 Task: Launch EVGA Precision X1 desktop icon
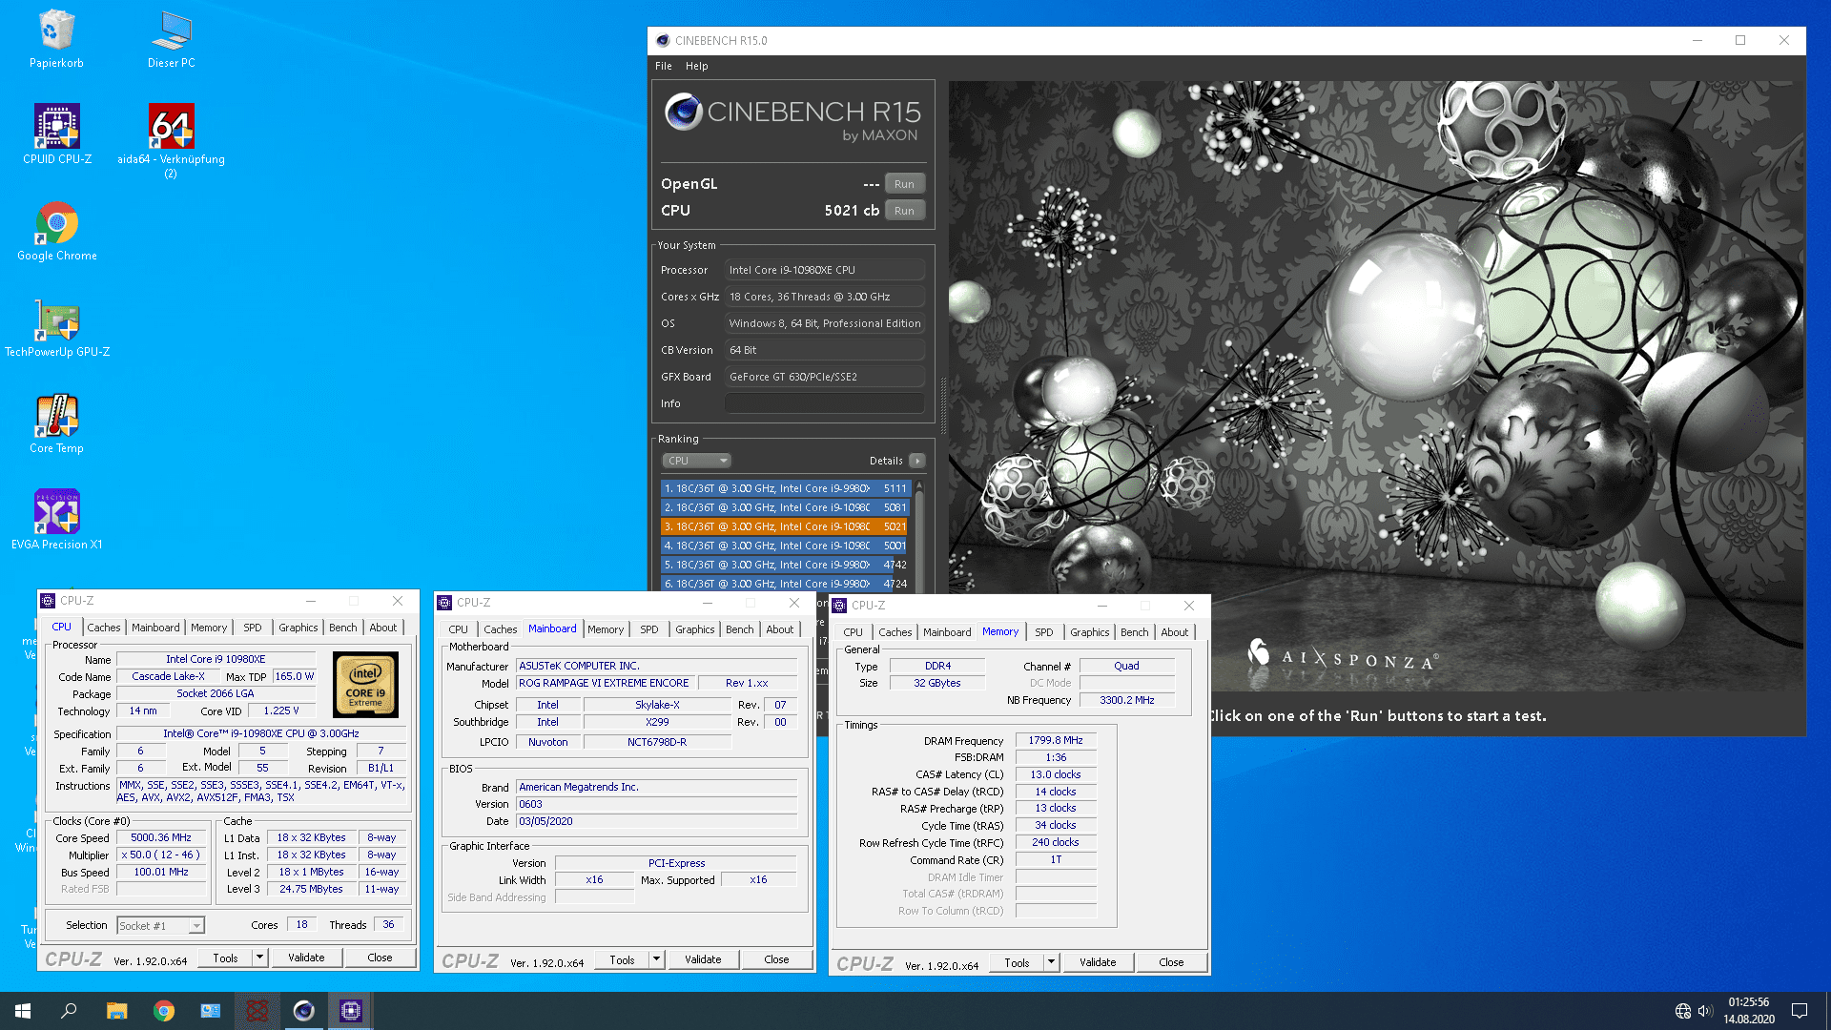(57, 520)
